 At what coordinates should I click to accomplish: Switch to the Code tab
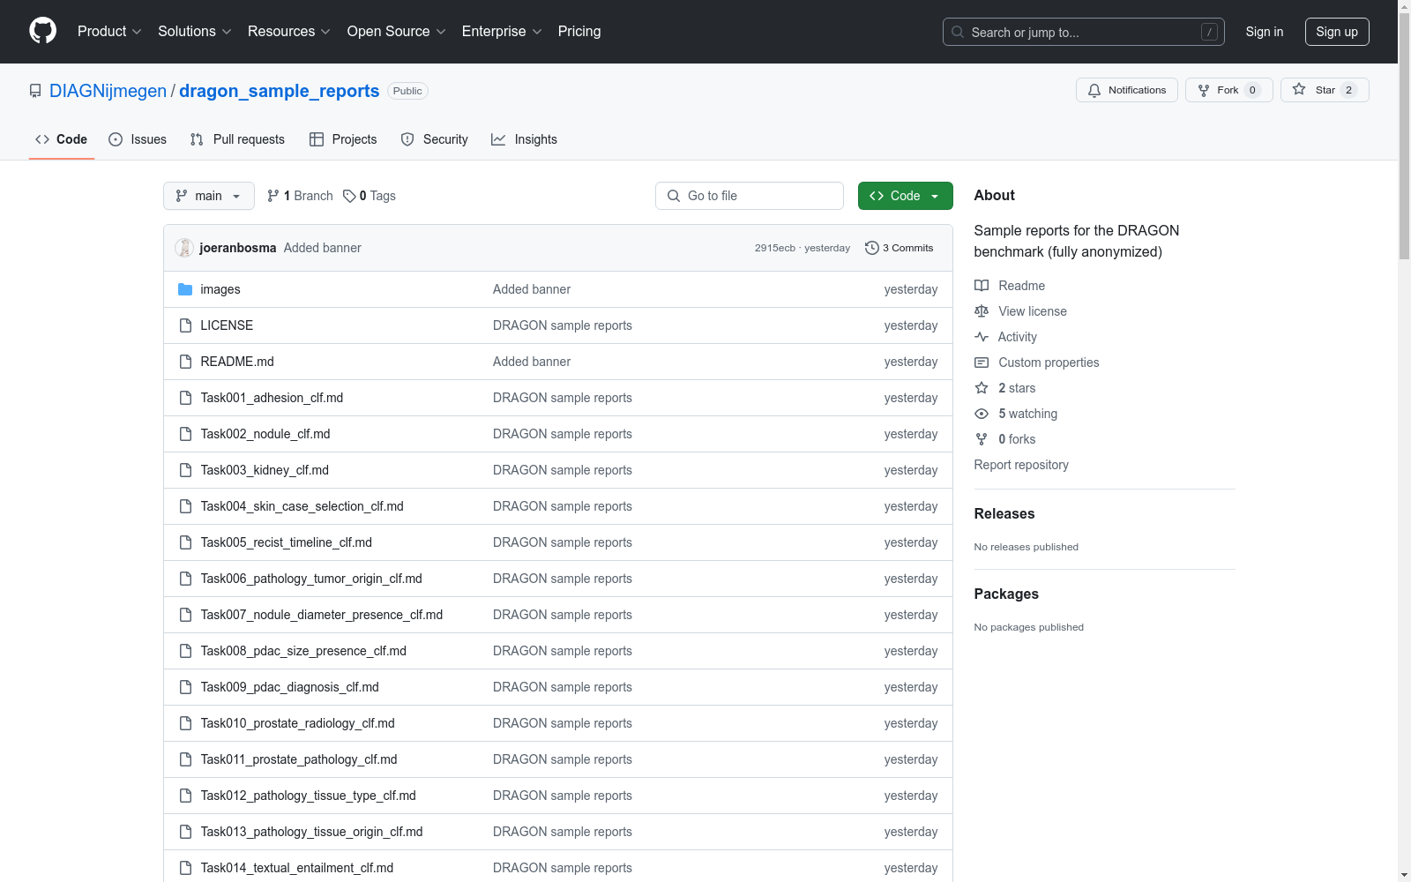[62, 139]
